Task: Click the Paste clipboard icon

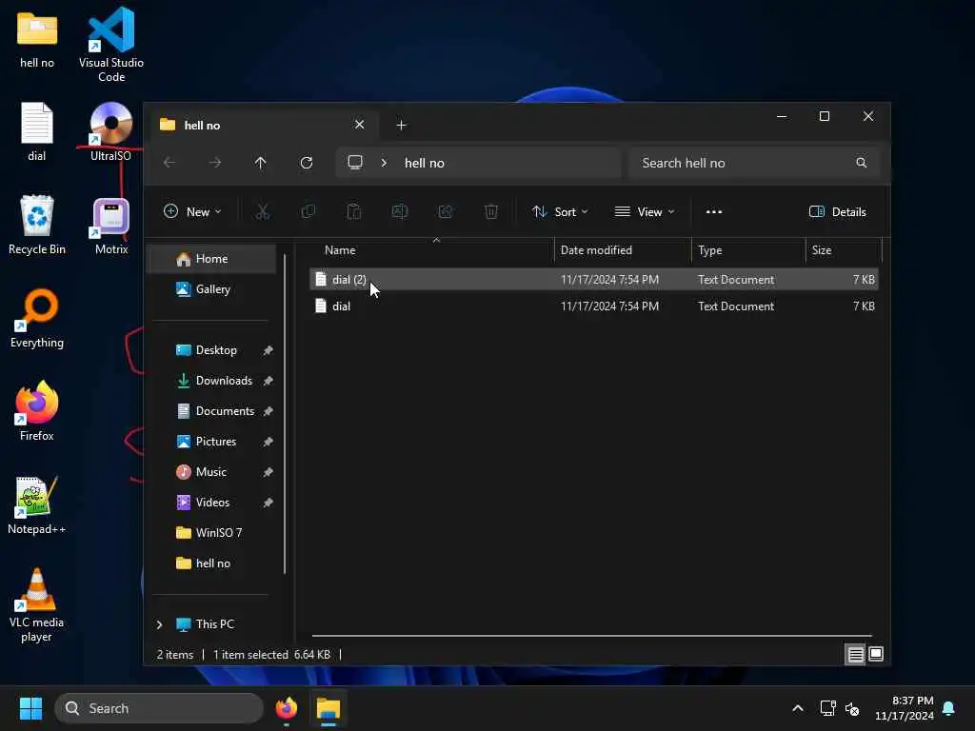Action: click(x=354, y=212)
